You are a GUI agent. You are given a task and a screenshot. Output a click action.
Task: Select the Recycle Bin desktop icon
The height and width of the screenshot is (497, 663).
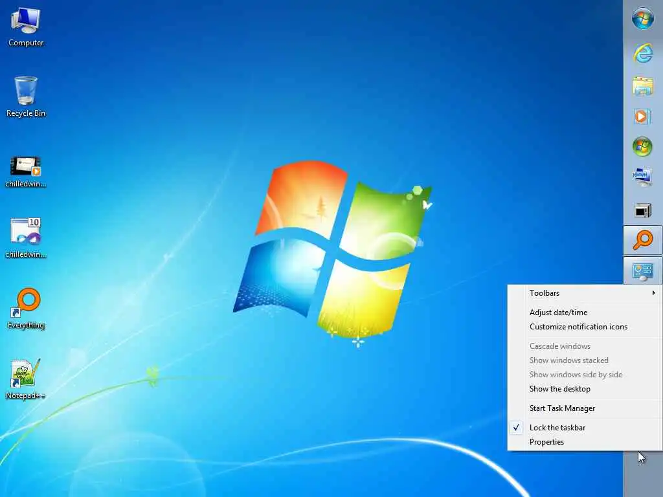[x=26, y=97]
